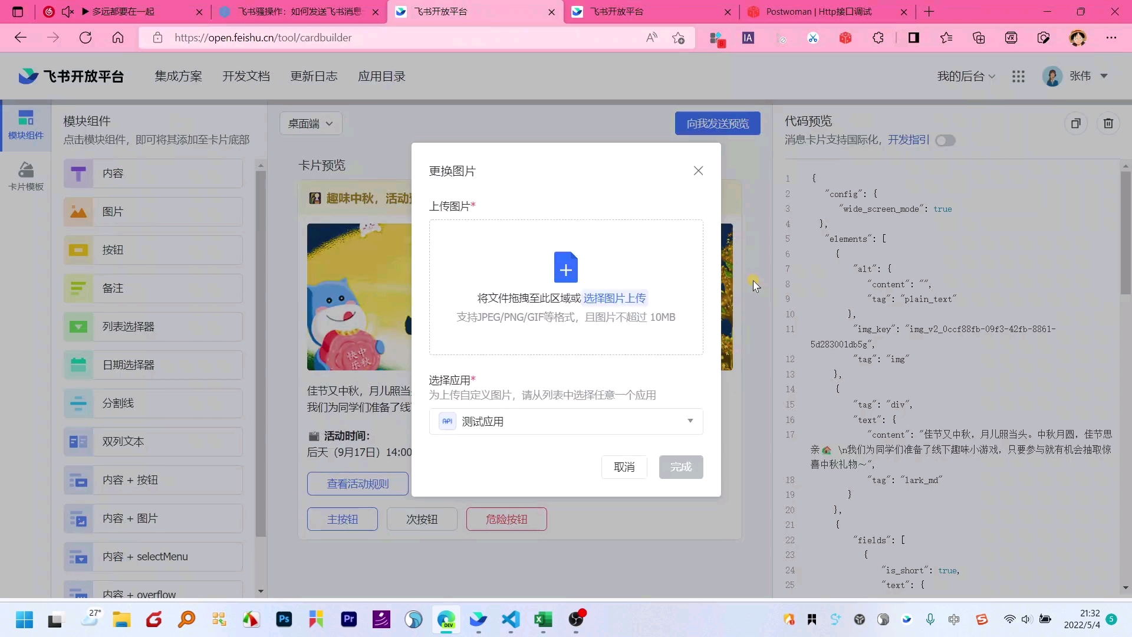Switch to 多远都要在一起 browser tab
Screen dimensions: 1132x637
(x=123, y=12)
